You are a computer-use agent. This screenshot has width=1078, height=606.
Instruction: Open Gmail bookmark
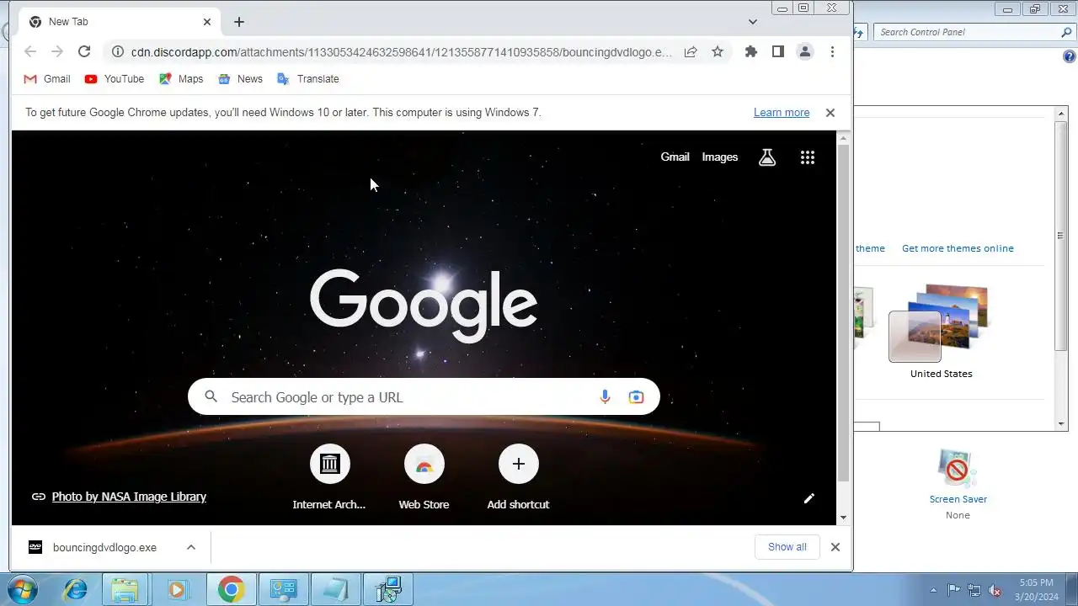pyautogui.click(x=47, y=79)
